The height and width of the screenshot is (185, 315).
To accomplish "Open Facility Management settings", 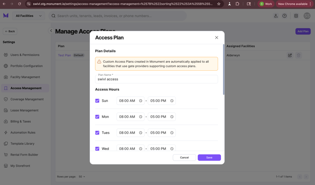I will (x=25, y=77).
